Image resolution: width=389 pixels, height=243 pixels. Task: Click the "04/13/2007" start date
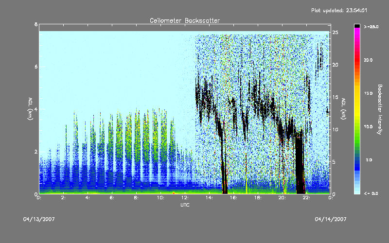(x=39, y=219)
